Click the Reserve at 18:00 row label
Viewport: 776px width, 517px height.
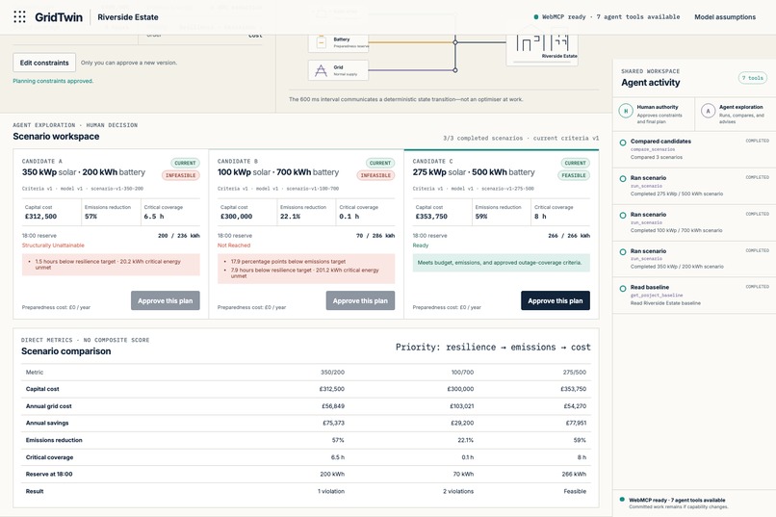49,474
